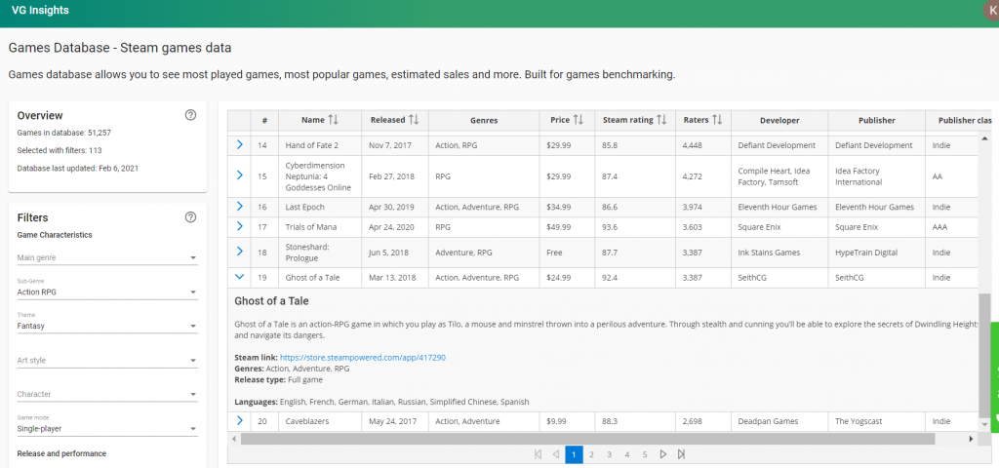Click the Caveblazers game name

click(x=307, y=421)
